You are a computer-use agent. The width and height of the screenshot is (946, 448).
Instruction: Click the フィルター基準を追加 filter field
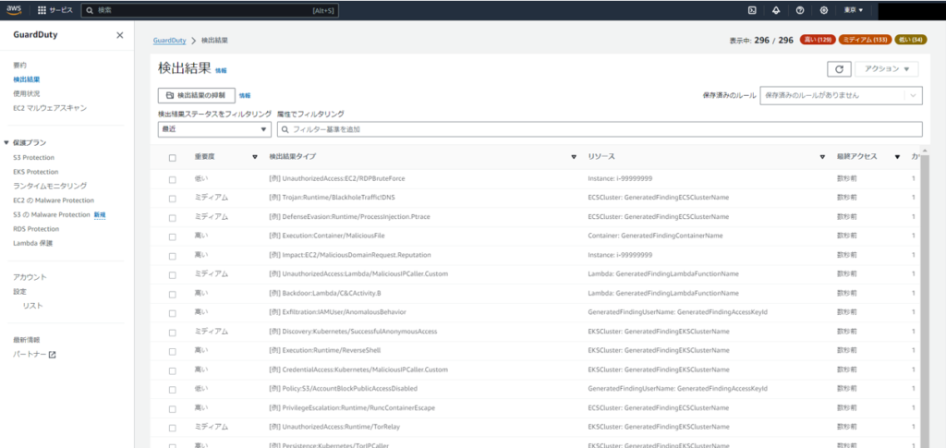point(599,129)
